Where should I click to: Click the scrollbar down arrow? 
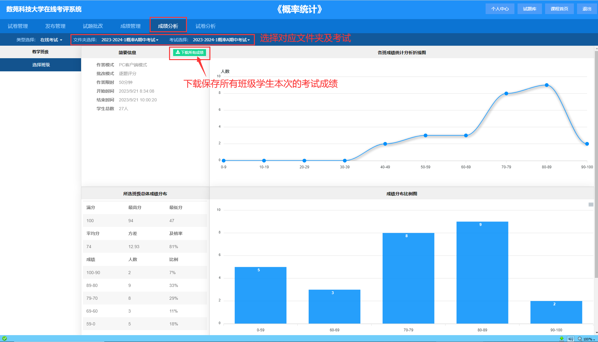596,333
